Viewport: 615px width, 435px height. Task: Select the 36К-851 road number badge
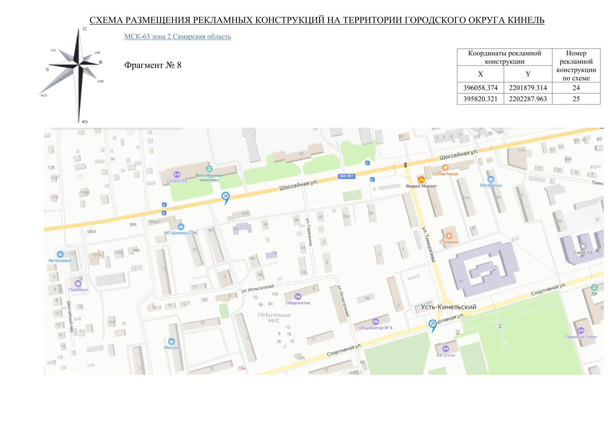(x=346, y=176)
